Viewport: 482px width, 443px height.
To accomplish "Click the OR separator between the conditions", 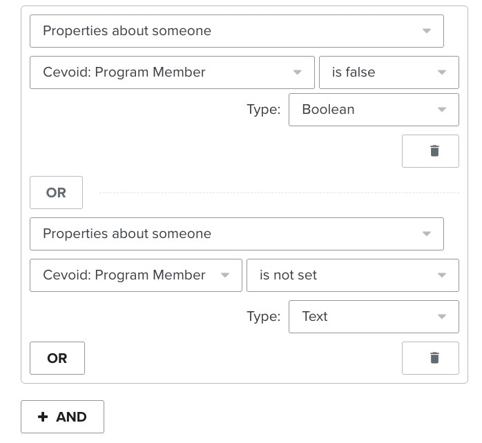I will pyautogui.click(x=56, y=193).
